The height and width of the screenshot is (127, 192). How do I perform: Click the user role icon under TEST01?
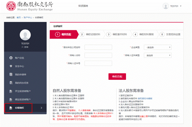[23, 47]
